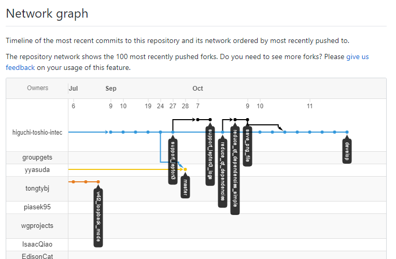396x259 pixels.
Task: Click the first blue commit dot under Sep 9
Action: [x=111, y=132]
